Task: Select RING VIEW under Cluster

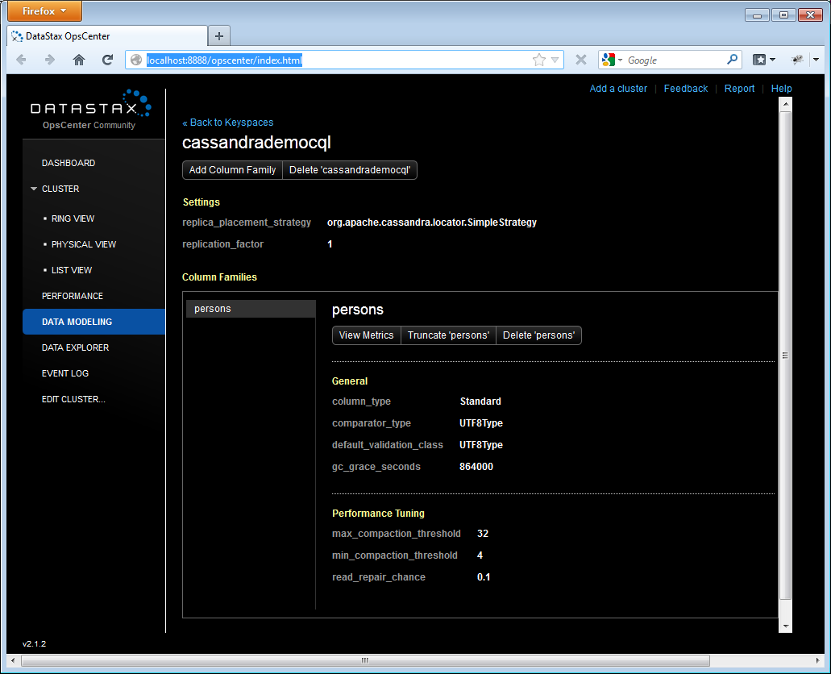Action: point(73,218)
